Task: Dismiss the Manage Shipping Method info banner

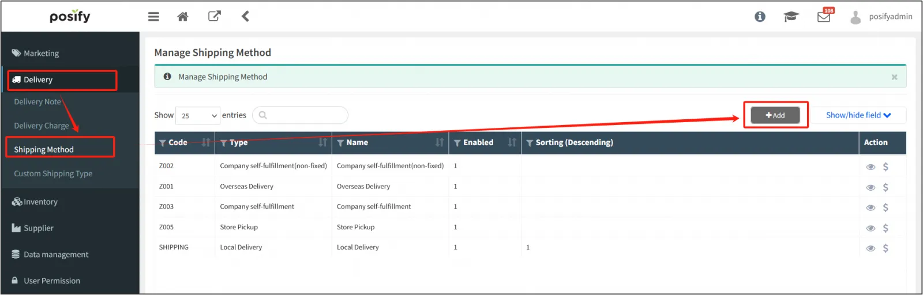Action: click(894, 77)
